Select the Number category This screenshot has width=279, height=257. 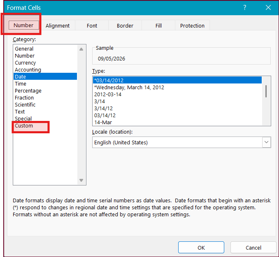click(x=45, y=56)
